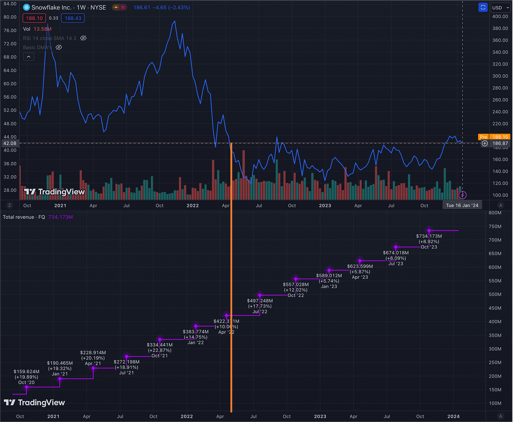Click the $190.465M revenue label
Screen dimensions: 513x422
click(x=60, y=363)
